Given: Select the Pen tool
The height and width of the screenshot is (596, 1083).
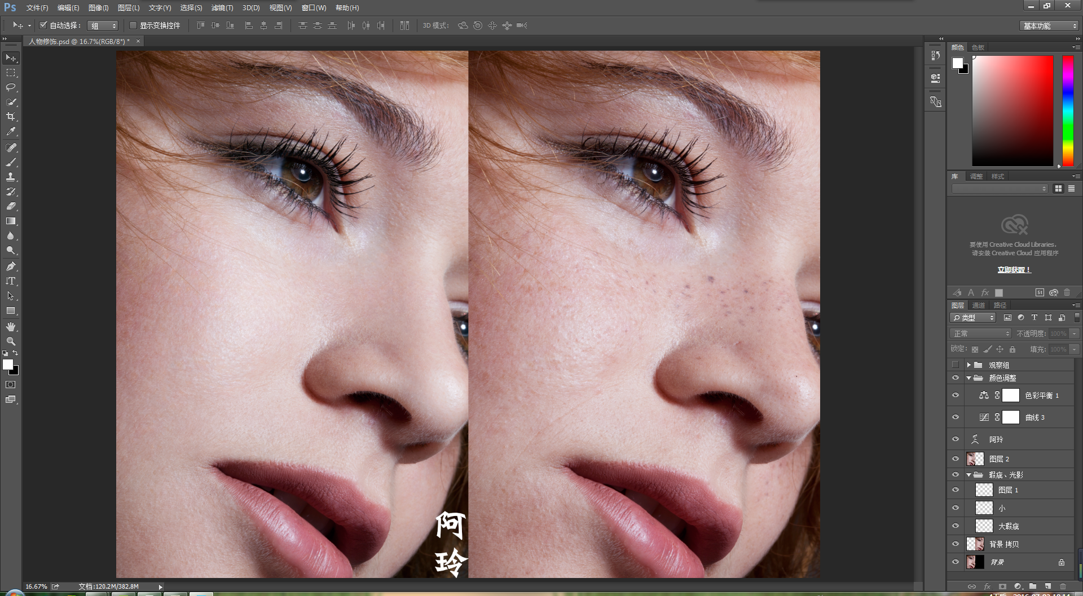Looking at the screenshot, I should (11, 266).
